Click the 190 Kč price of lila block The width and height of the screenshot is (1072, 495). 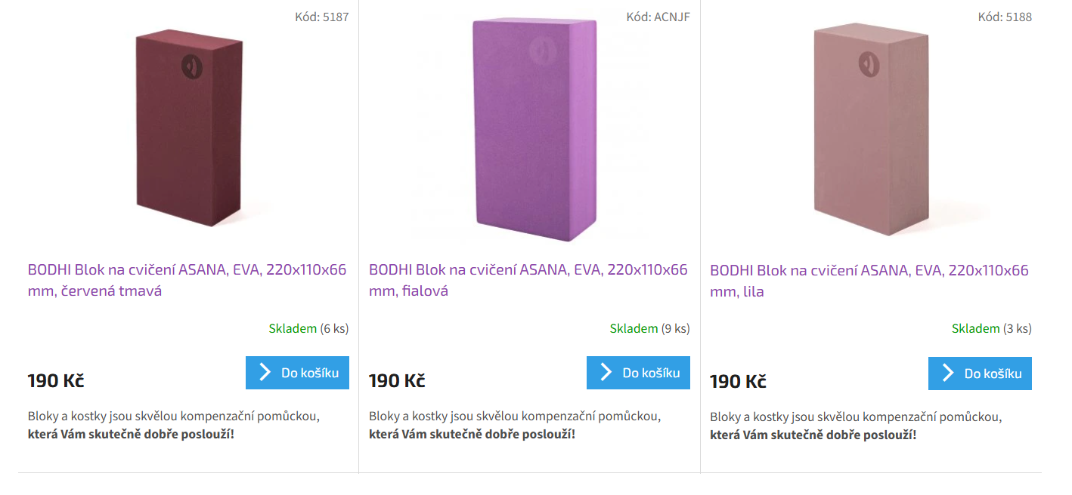point(738,381)
